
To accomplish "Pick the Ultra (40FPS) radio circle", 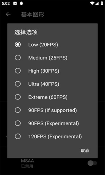I will click(x=18, y=84).
